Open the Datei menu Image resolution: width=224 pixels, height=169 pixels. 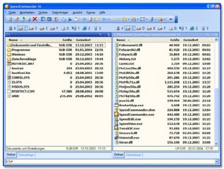12,13
